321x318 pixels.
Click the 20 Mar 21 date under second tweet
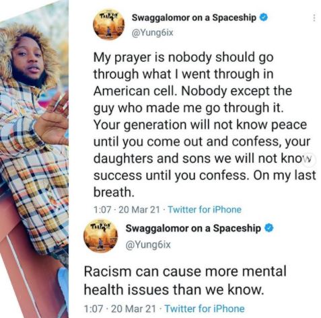point(133,309)
